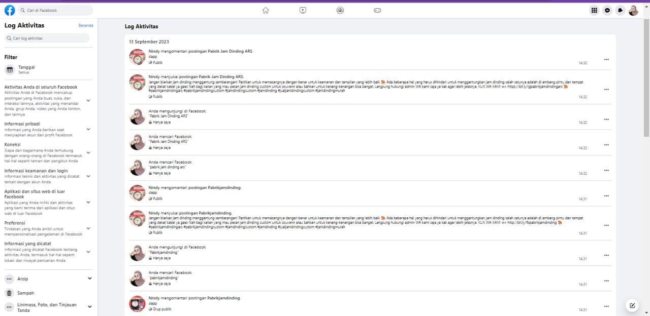Open 'Nindy menyukai postingan Pabrik Jam Dinding ARS' entry
This screenshot has height=316, width=650.
click(196, 76)
